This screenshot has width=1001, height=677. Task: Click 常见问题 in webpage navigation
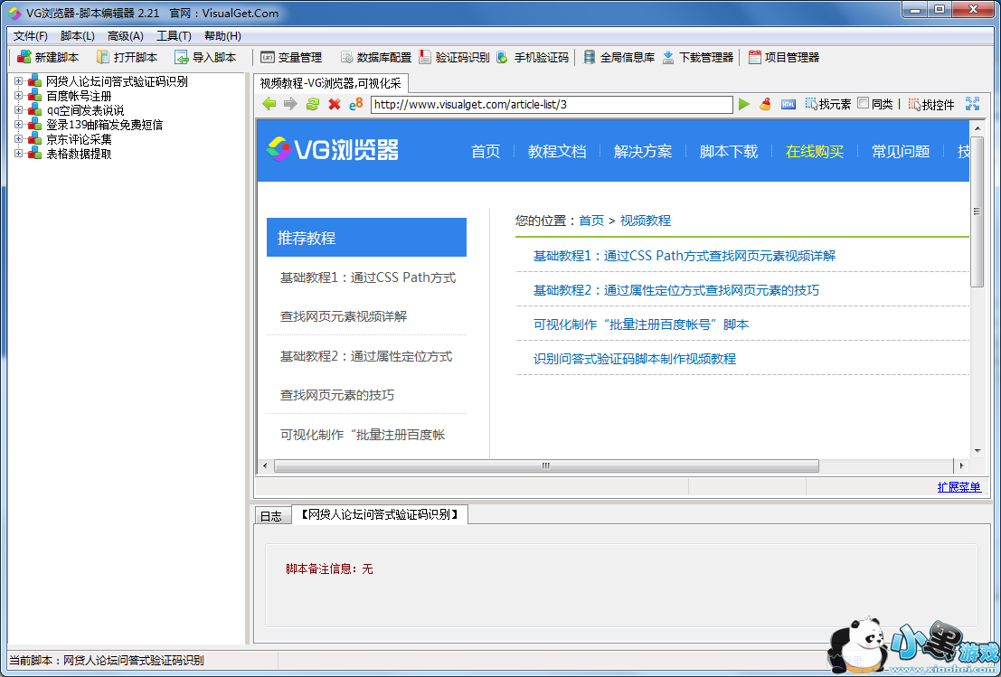pyautogui.click(x=901, y=151)
